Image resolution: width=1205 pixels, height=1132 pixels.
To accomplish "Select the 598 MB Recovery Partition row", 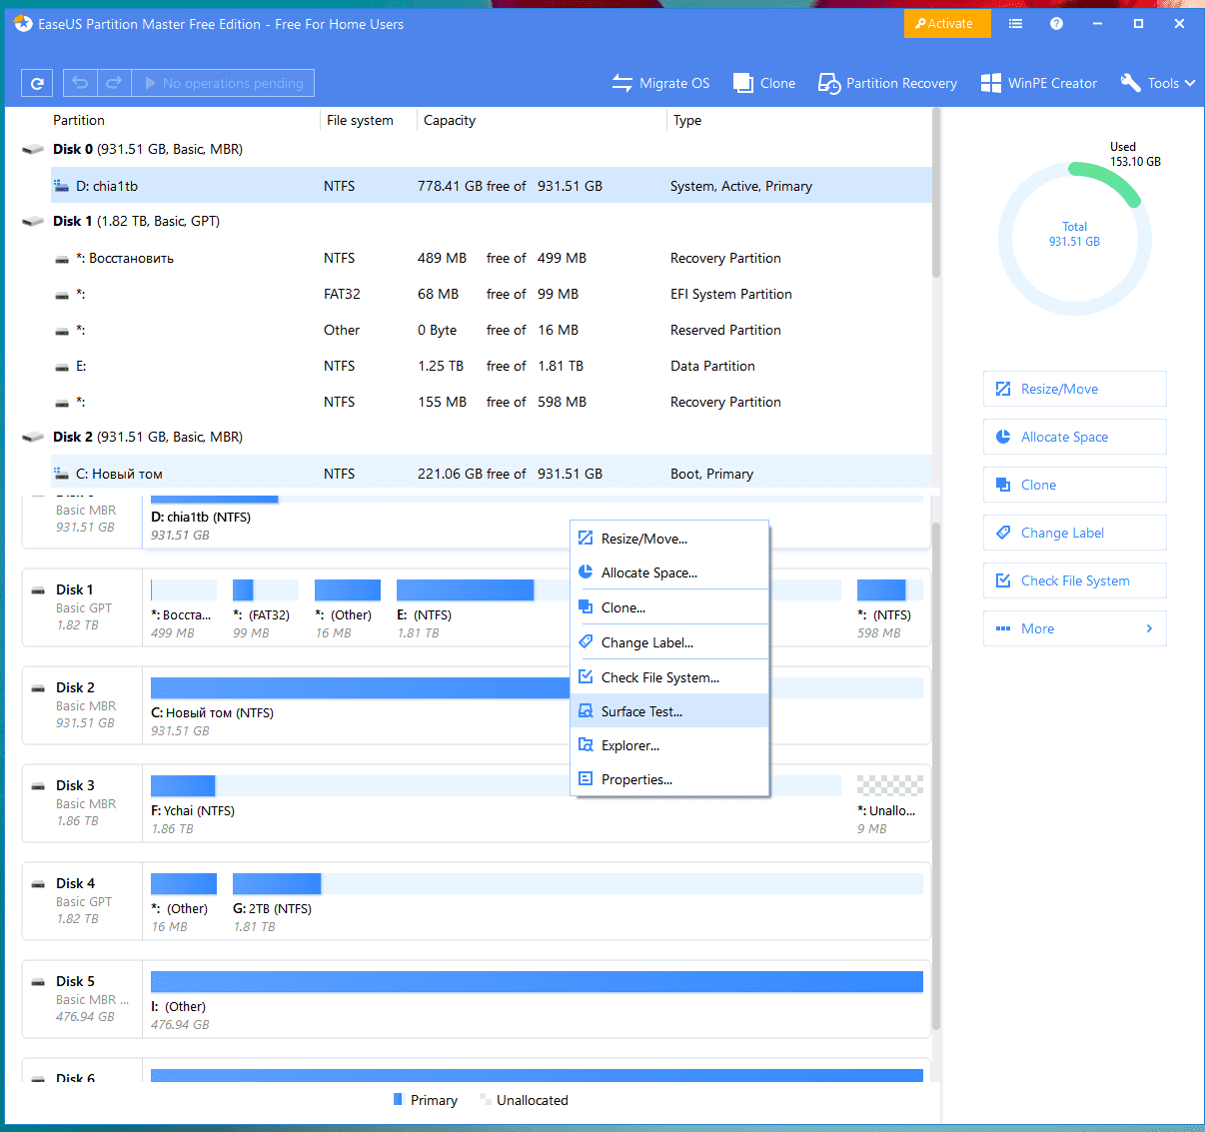I will click(491, 402).
